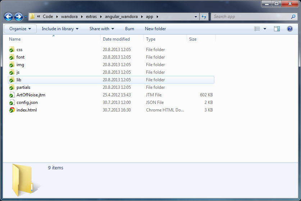Image resolution: width=301 pixels, height=201 pixels.
Task: Expand the Include in library menu
Action: click(x=60, y=29)
